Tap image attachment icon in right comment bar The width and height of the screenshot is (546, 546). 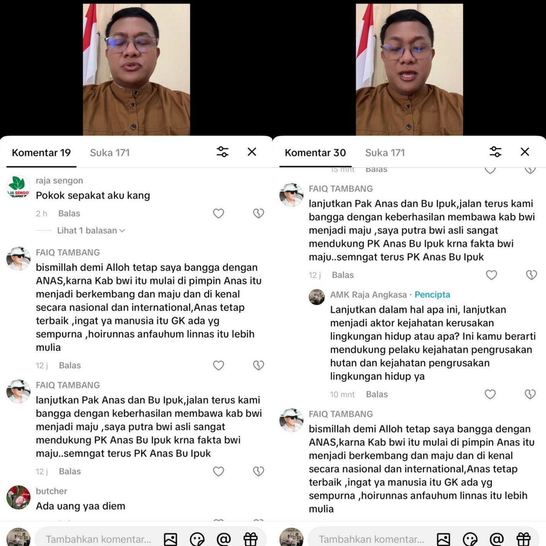pyautogui.click(x=443, y=539)
